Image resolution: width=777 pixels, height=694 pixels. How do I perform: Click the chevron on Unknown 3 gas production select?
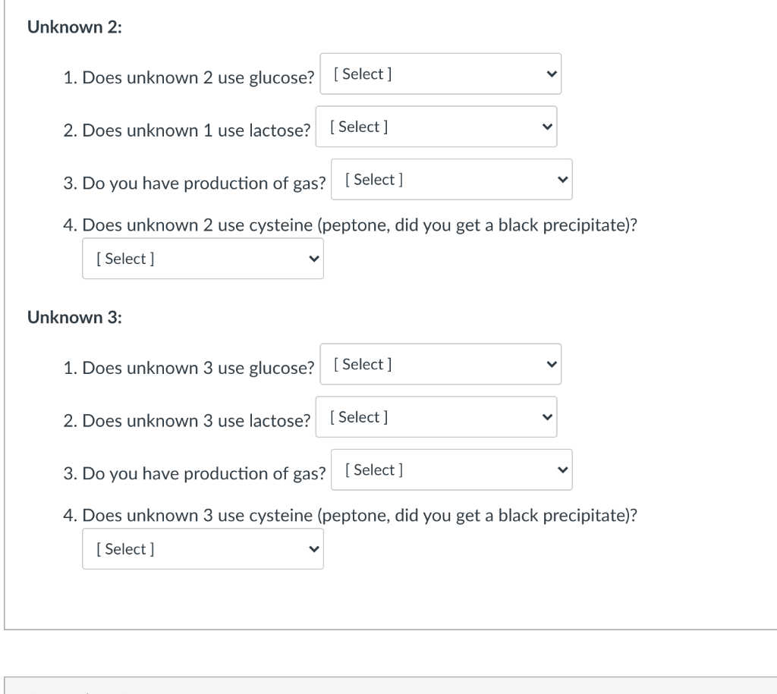pos(562,471)
